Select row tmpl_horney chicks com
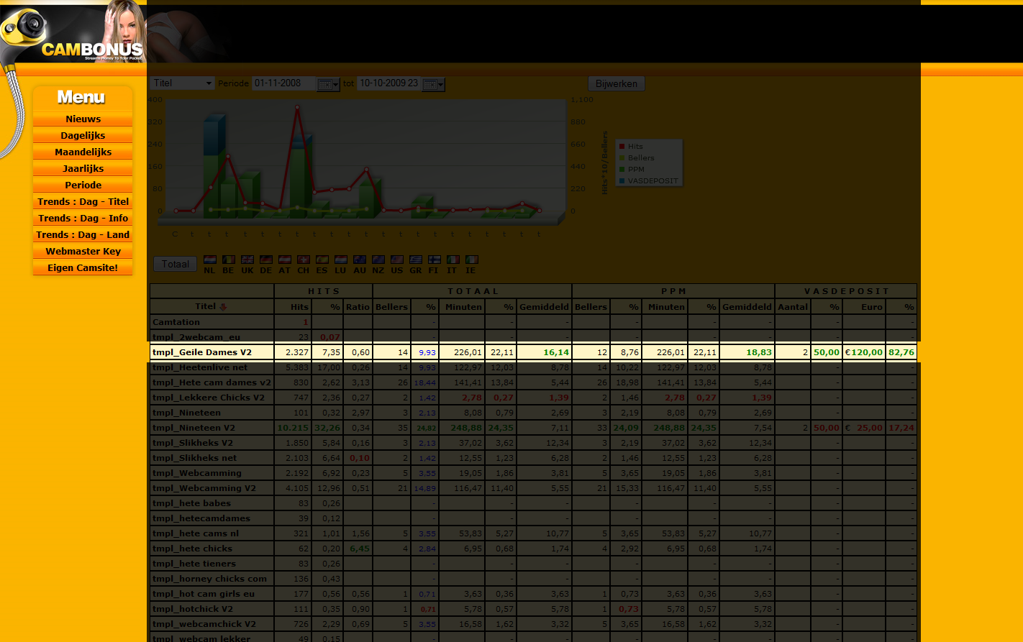This screenshot has width=1023, height=642. tap(533, 579)
